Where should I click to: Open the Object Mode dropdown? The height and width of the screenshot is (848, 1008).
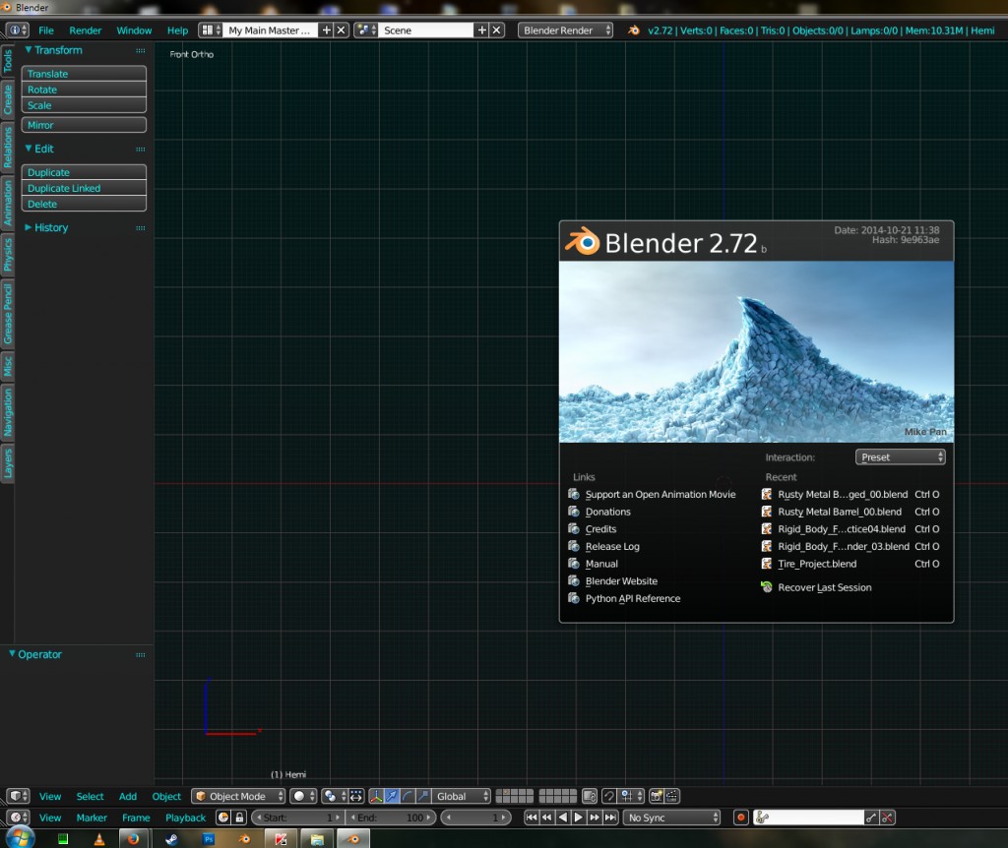coord(235,796)
